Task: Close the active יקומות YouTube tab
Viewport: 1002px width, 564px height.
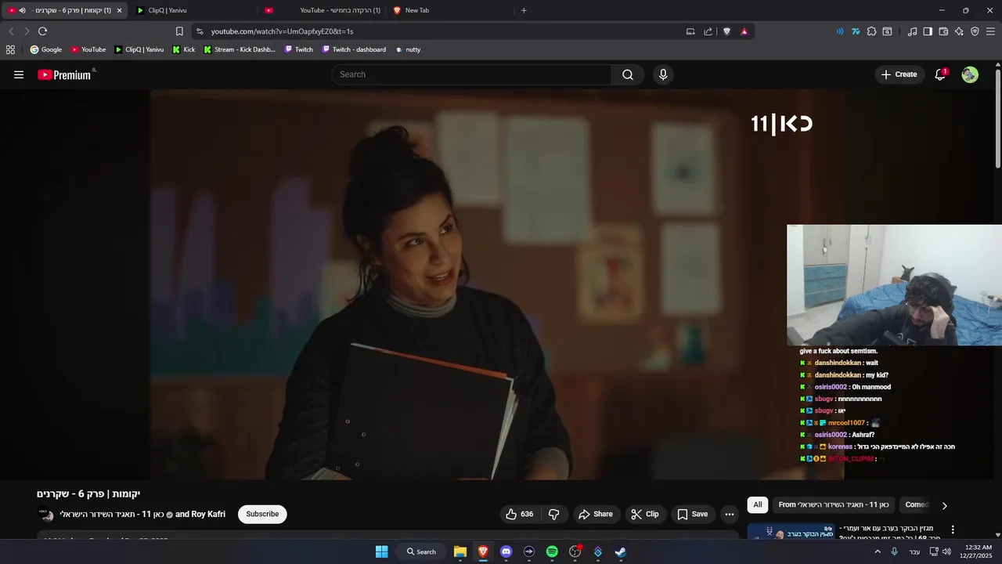Action: 119,10
